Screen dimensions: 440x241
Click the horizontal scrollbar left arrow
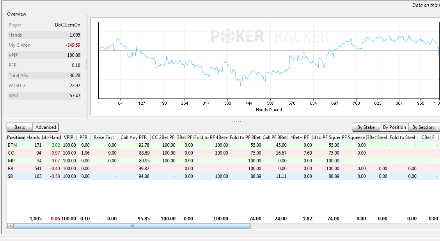[x=11, y=226]
